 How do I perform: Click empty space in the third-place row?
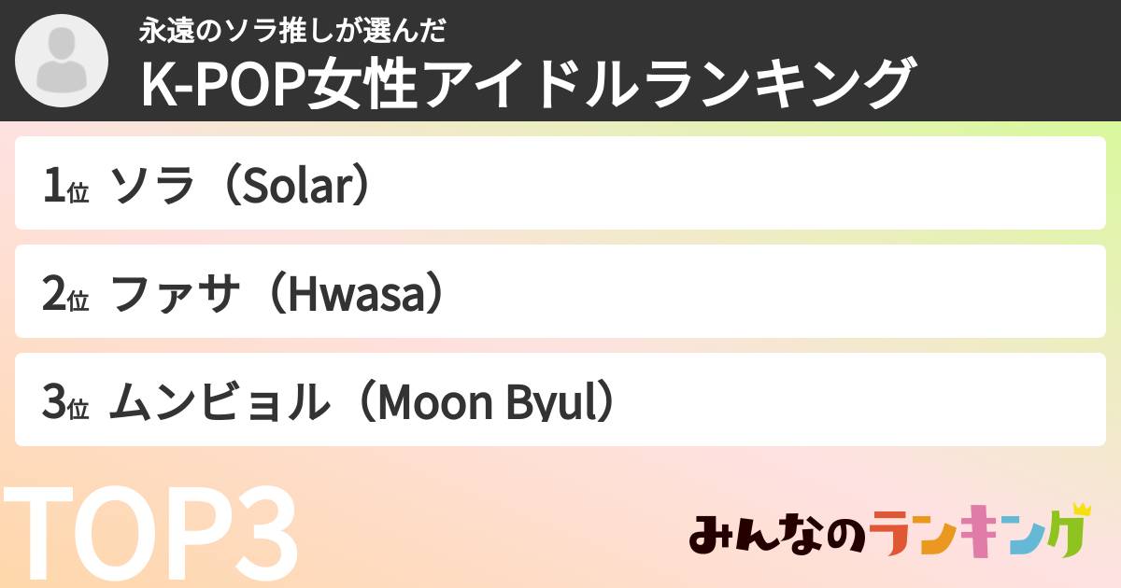point(841,400)
